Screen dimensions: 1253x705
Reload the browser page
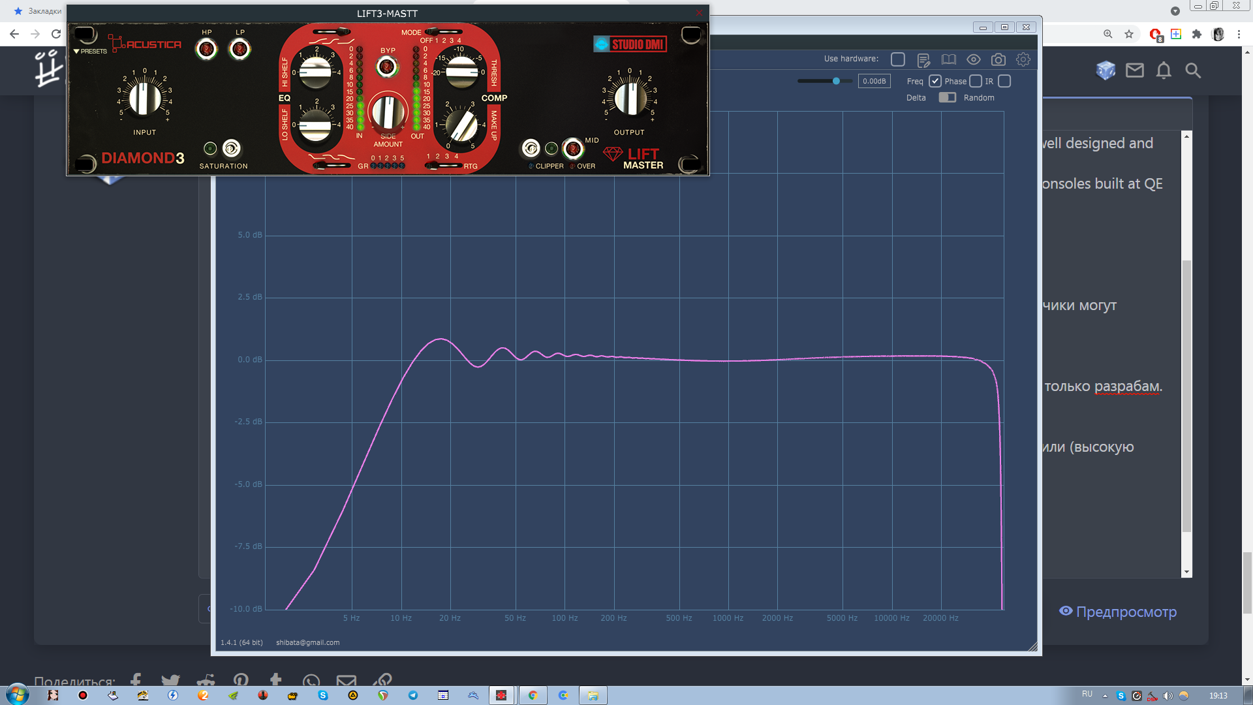point(56,34)
